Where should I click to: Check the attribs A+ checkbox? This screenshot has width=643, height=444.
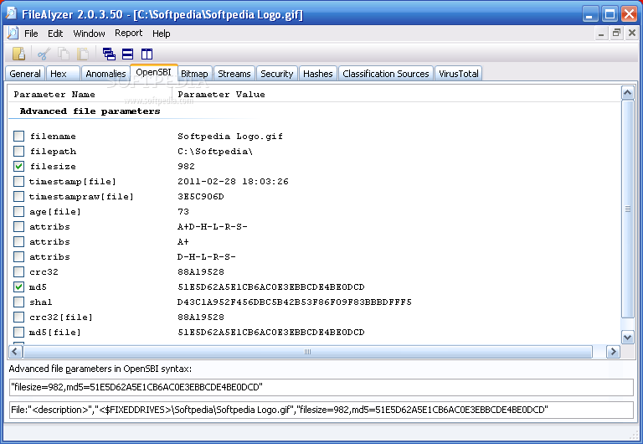19,242
